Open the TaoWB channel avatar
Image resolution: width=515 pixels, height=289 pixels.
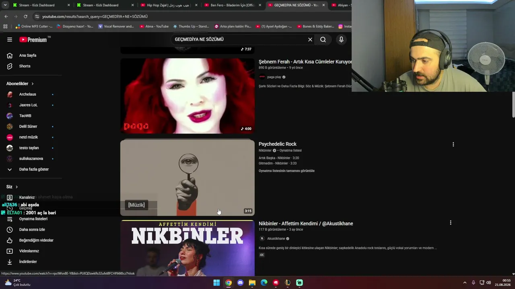[10, 116]
